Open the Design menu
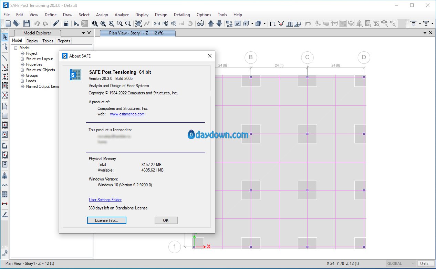The width and height of the screenshot is (436, 269). (161, 15)
